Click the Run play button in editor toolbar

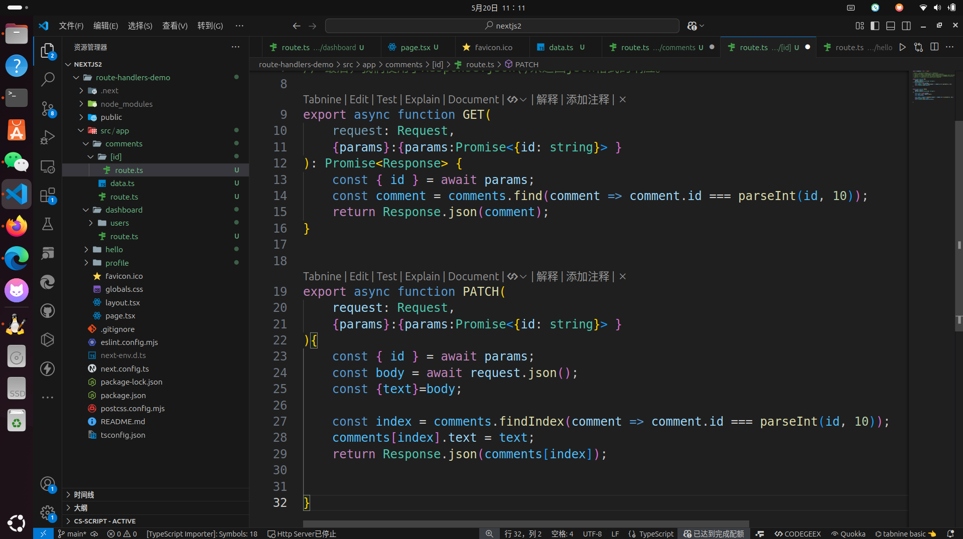coord(902,47)
